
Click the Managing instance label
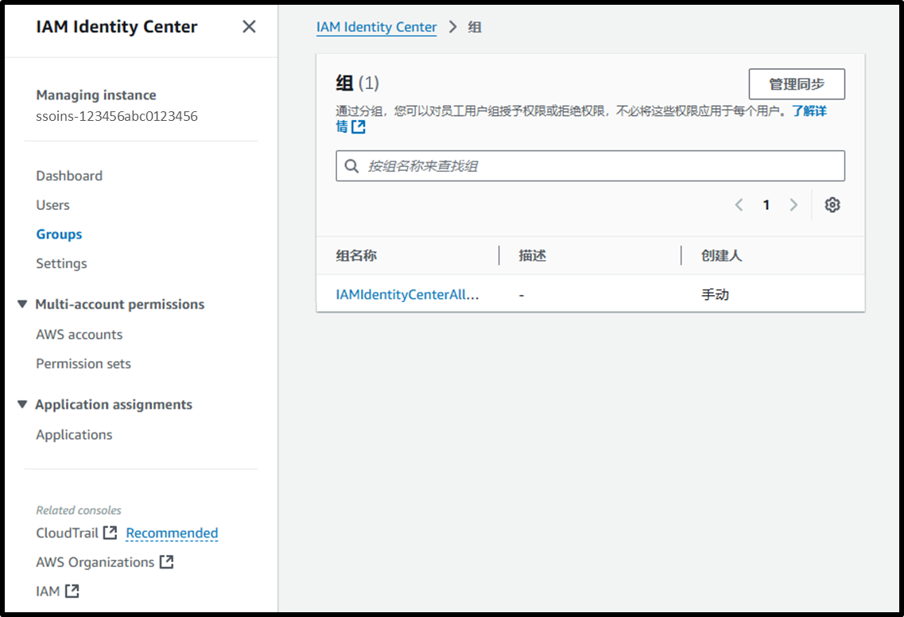pos(95,95)
